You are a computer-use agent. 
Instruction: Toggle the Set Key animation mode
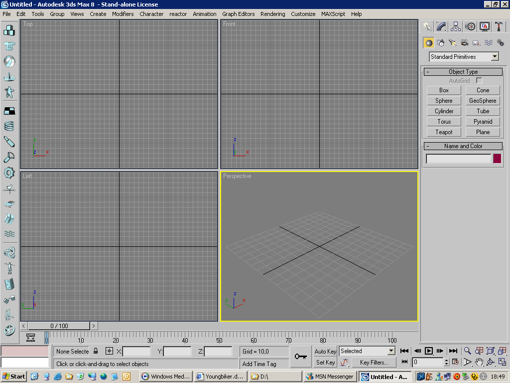pyautogui.click(x=325, y=362)
